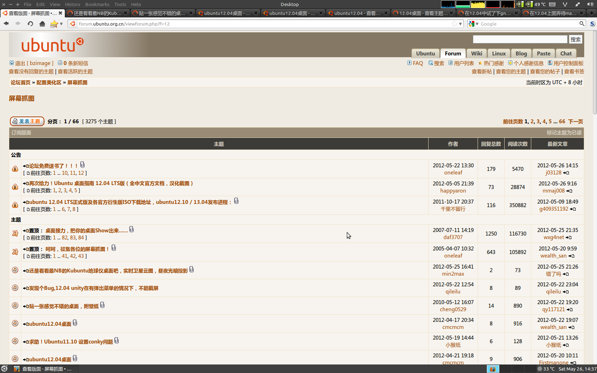Open the File menu

pos(27,4)
